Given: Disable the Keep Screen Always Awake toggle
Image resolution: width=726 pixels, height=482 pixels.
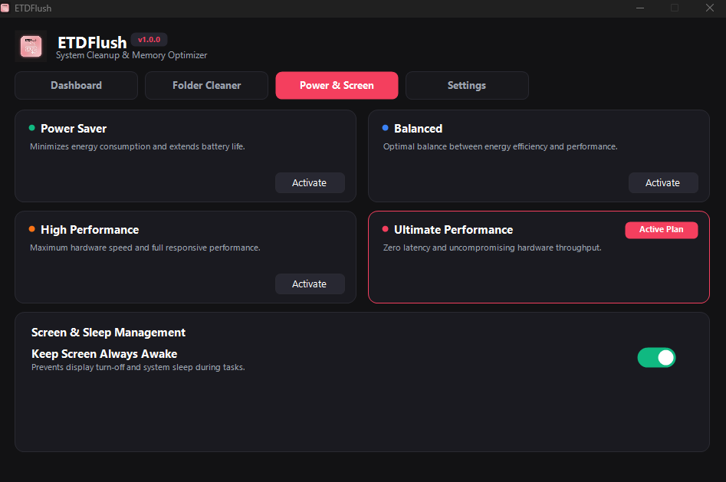Looking at the screenshot, I should [x=656, y=357].
